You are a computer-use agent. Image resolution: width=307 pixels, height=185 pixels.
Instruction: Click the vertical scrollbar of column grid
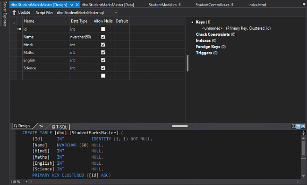[188, 63]
